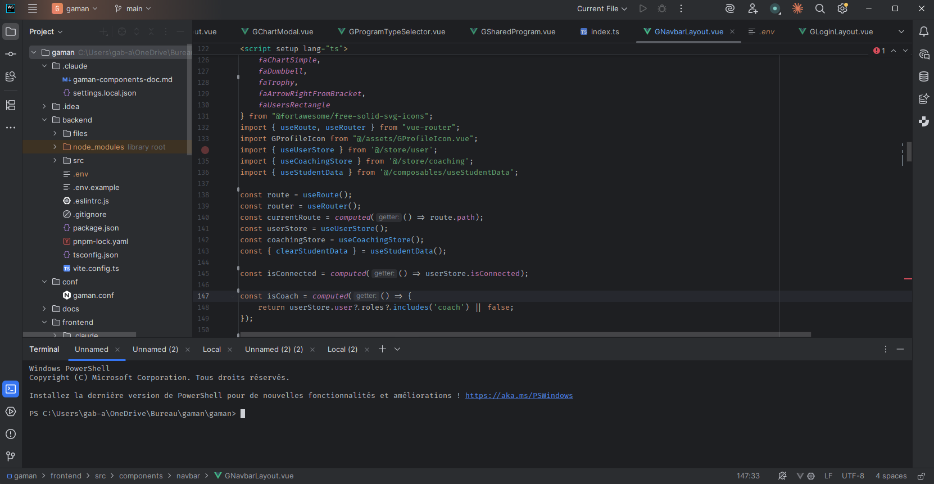This screenshot has width=934, height=484.
Task: Switch to index.ts tab
Action: coord(599,31)
